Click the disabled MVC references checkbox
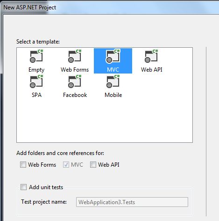The width and height of the screenshot is (219, 221). pos(66,165)
